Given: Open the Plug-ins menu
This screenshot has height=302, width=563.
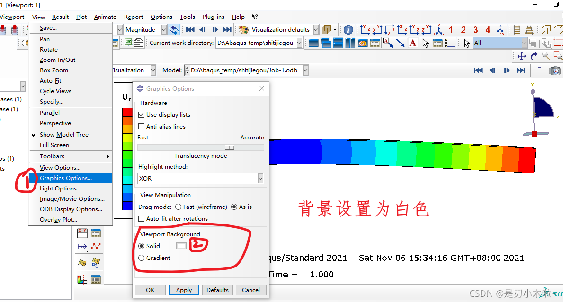Looking at the screenshot, I should [213, 17].
